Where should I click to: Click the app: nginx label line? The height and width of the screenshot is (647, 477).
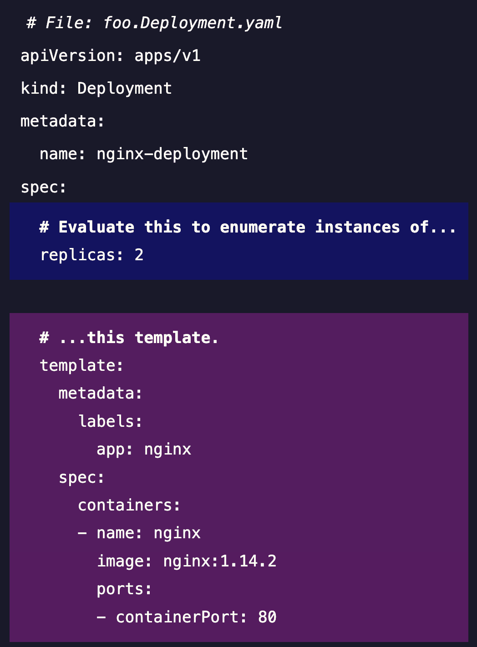point(144,449)
